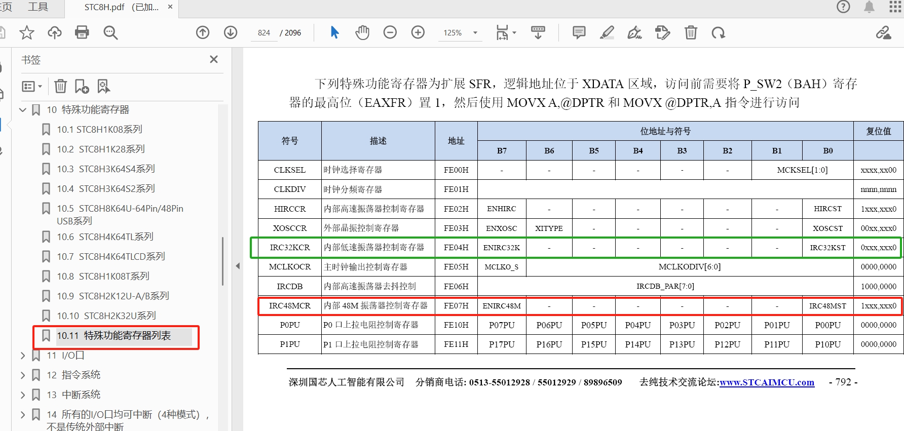Image resolution: width=904 pixels, height=431 pixels.
Task: Click the upload to cloud icon
Action: [54, 33]
